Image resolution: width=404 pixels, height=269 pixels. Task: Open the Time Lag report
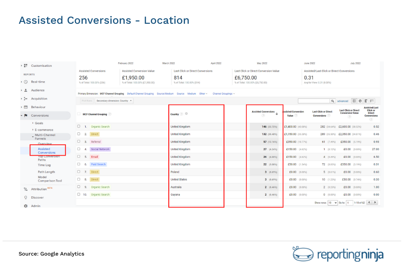pos(44,165)
